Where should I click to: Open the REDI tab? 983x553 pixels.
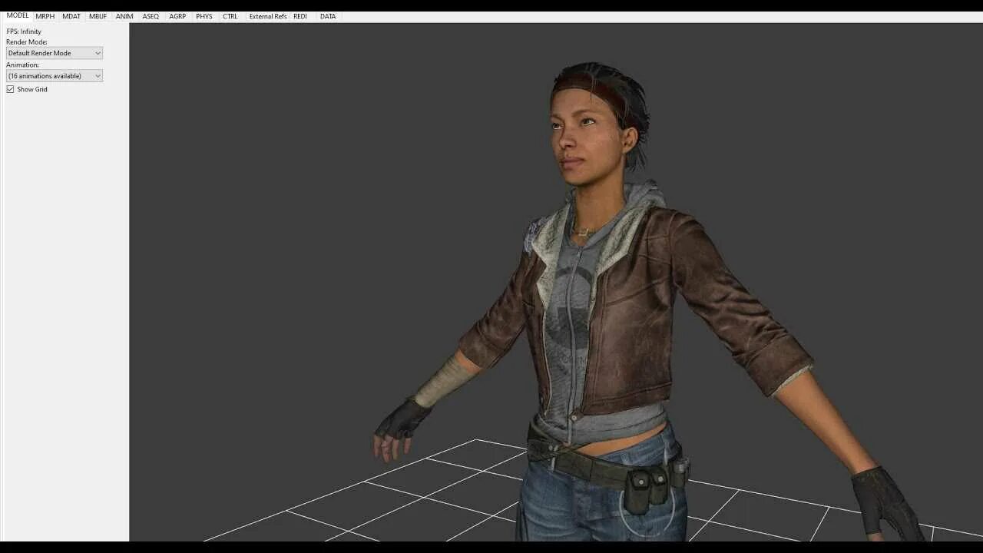(x=300, y=16)
